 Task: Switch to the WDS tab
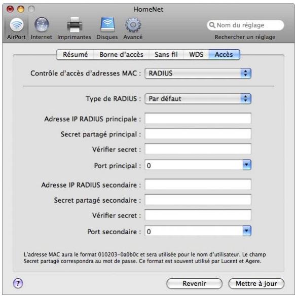[196, 55]
